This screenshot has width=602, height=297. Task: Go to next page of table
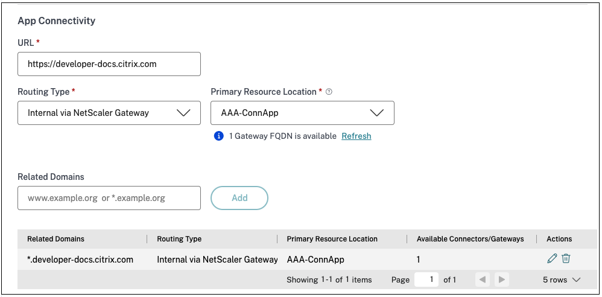[x=502, y=279]
